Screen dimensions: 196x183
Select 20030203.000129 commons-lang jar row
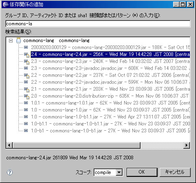coord(110,47)
